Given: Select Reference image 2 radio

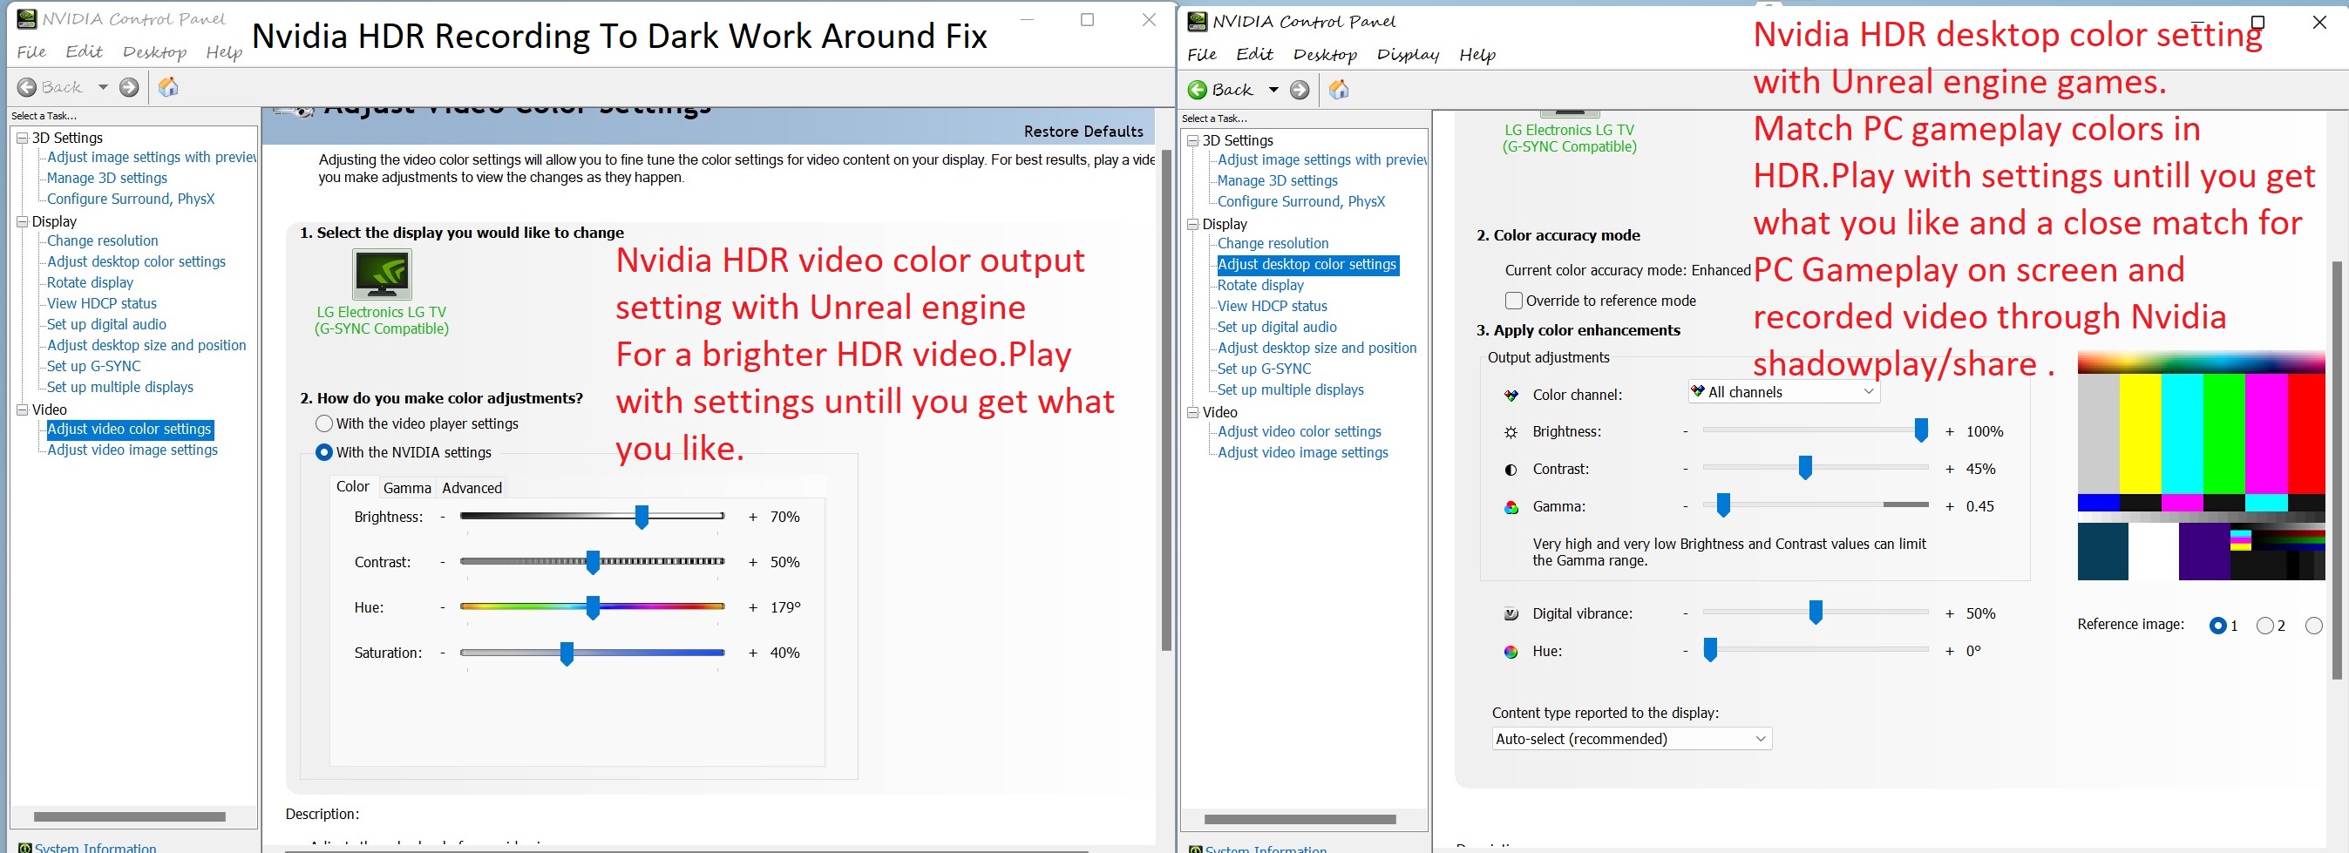Looking at the screenshot, I should coord(2265,626).
